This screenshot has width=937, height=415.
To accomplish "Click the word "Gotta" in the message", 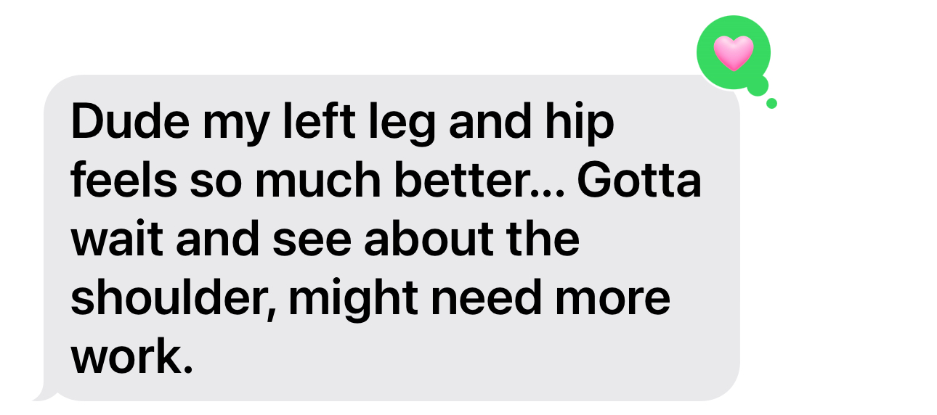I will pos(640,181).
